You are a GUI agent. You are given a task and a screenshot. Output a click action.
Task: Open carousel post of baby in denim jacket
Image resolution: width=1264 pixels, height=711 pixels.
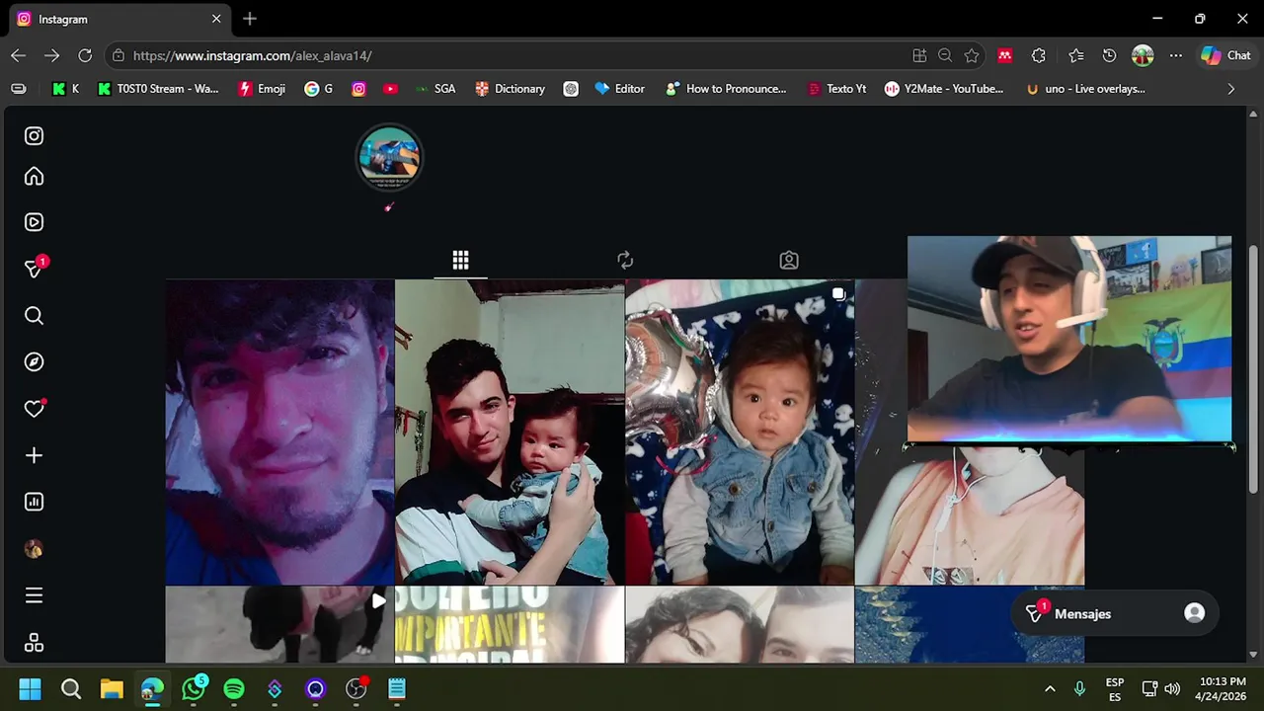(740, 433)
